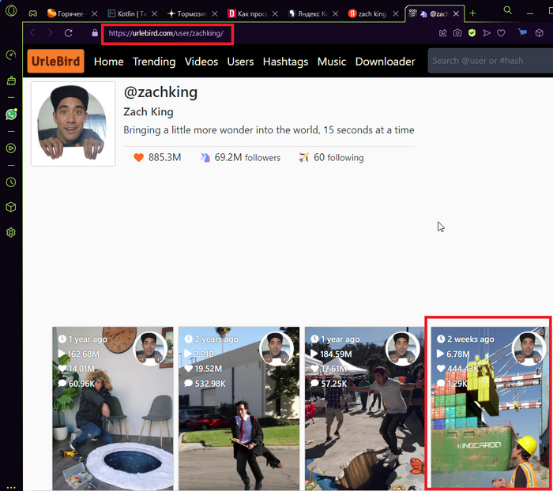This screenshot has width=553, height=491.
Task: Open History clock icon in sidebar
Action: (x=11, y=182)
